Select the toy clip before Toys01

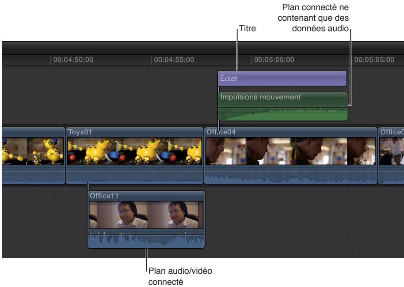pos(34,156)
